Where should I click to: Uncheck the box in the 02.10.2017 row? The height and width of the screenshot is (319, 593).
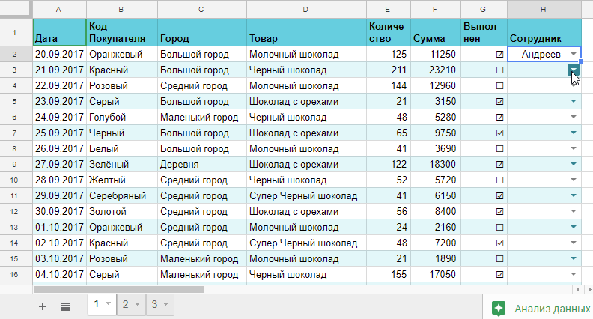pyautogui.click(x=499, y=243)
